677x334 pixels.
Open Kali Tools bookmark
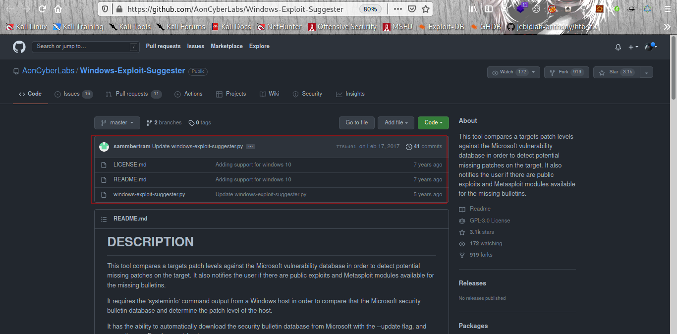click(x=130, y=27)
